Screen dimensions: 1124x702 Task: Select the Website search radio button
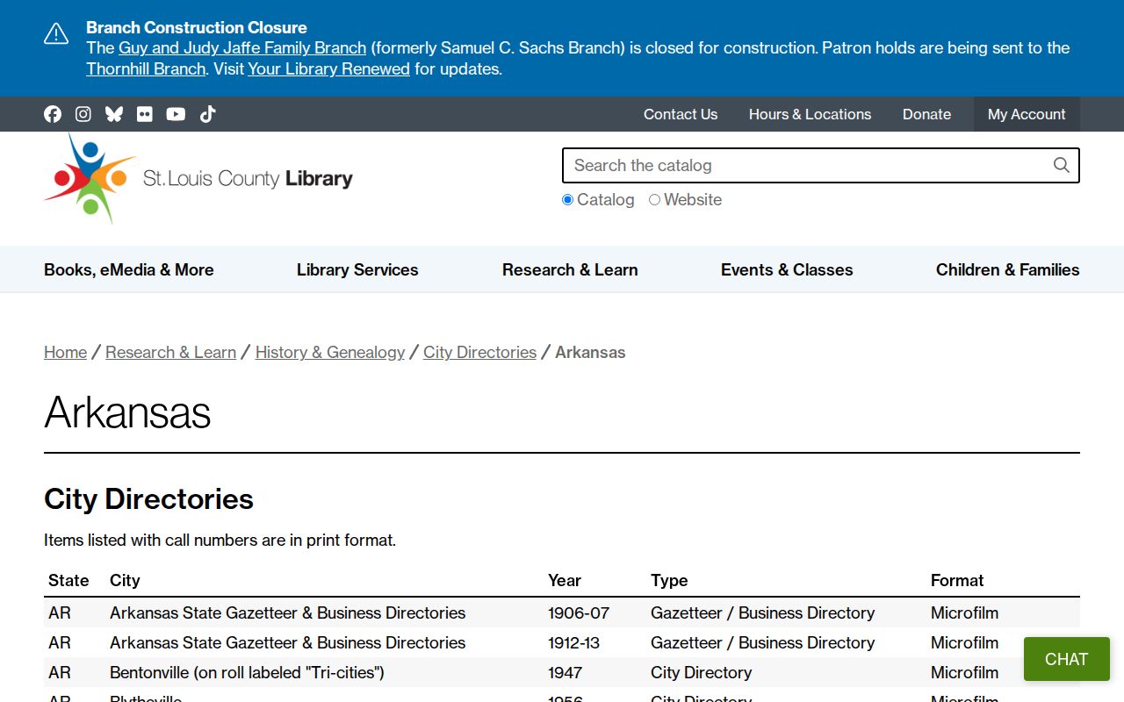(x=654, y=200)
